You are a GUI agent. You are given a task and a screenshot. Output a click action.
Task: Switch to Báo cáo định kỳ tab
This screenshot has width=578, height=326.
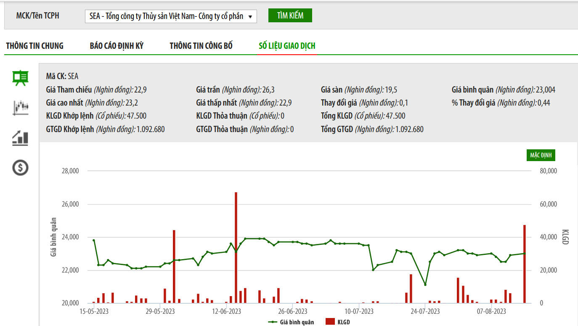117,46
